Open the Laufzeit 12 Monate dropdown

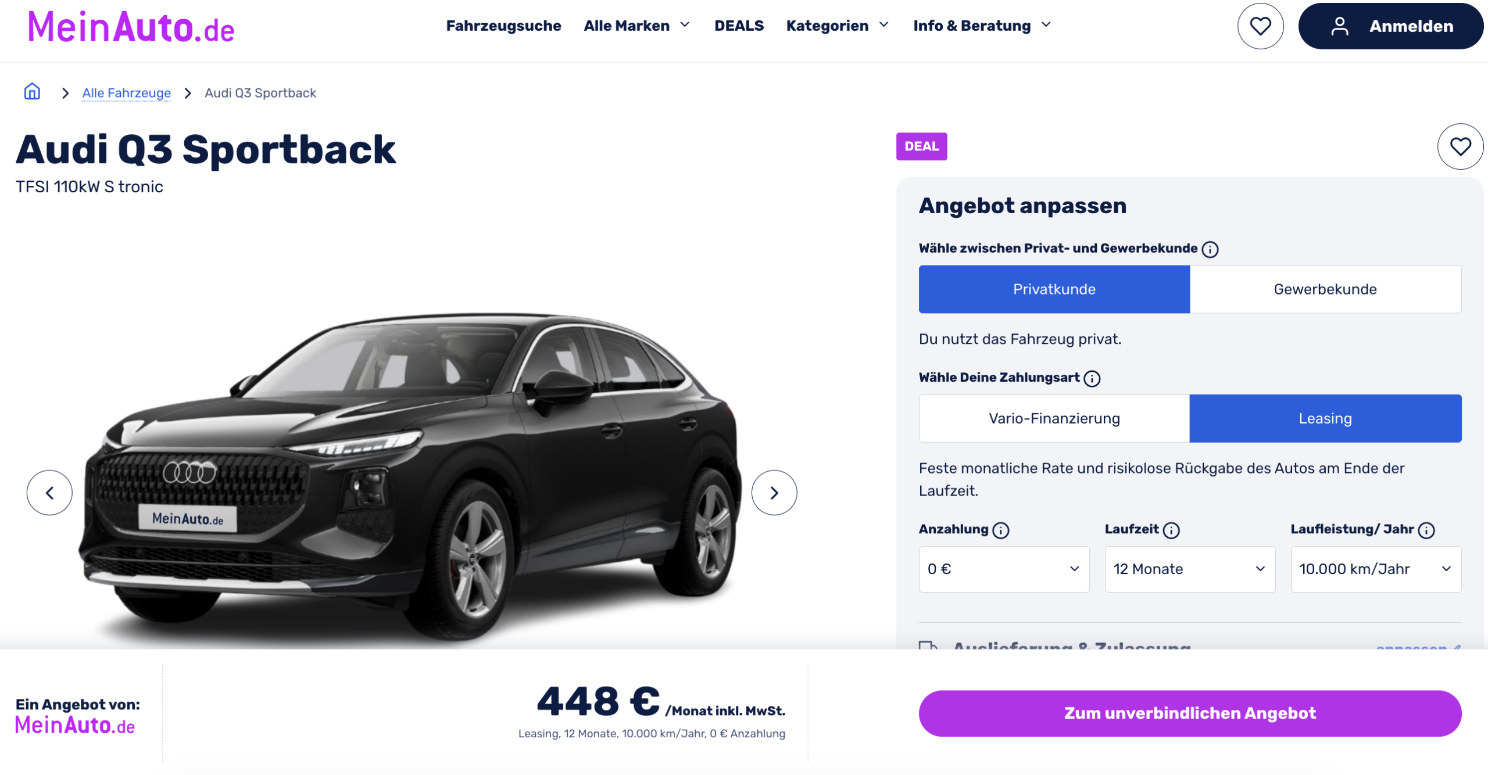(1190, 569)
